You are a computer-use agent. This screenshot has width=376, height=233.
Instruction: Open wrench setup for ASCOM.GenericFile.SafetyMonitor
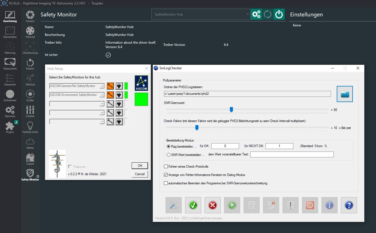tap(110, 86)
